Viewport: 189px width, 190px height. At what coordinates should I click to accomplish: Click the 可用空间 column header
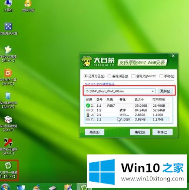[x=159, y=100]
